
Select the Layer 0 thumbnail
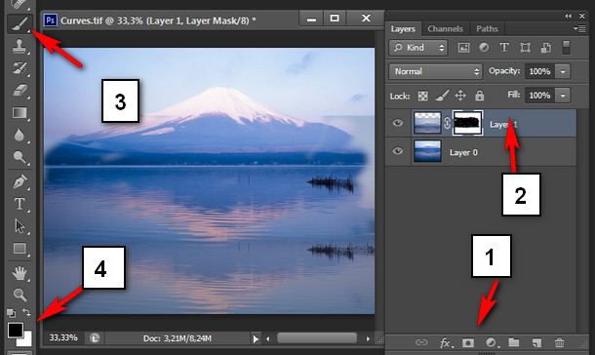click(x=427, y=151)
